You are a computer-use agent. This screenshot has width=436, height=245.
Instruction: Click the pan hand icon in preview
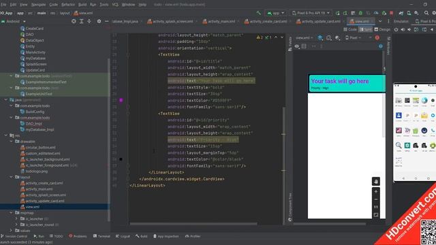[x=376, y=182]
